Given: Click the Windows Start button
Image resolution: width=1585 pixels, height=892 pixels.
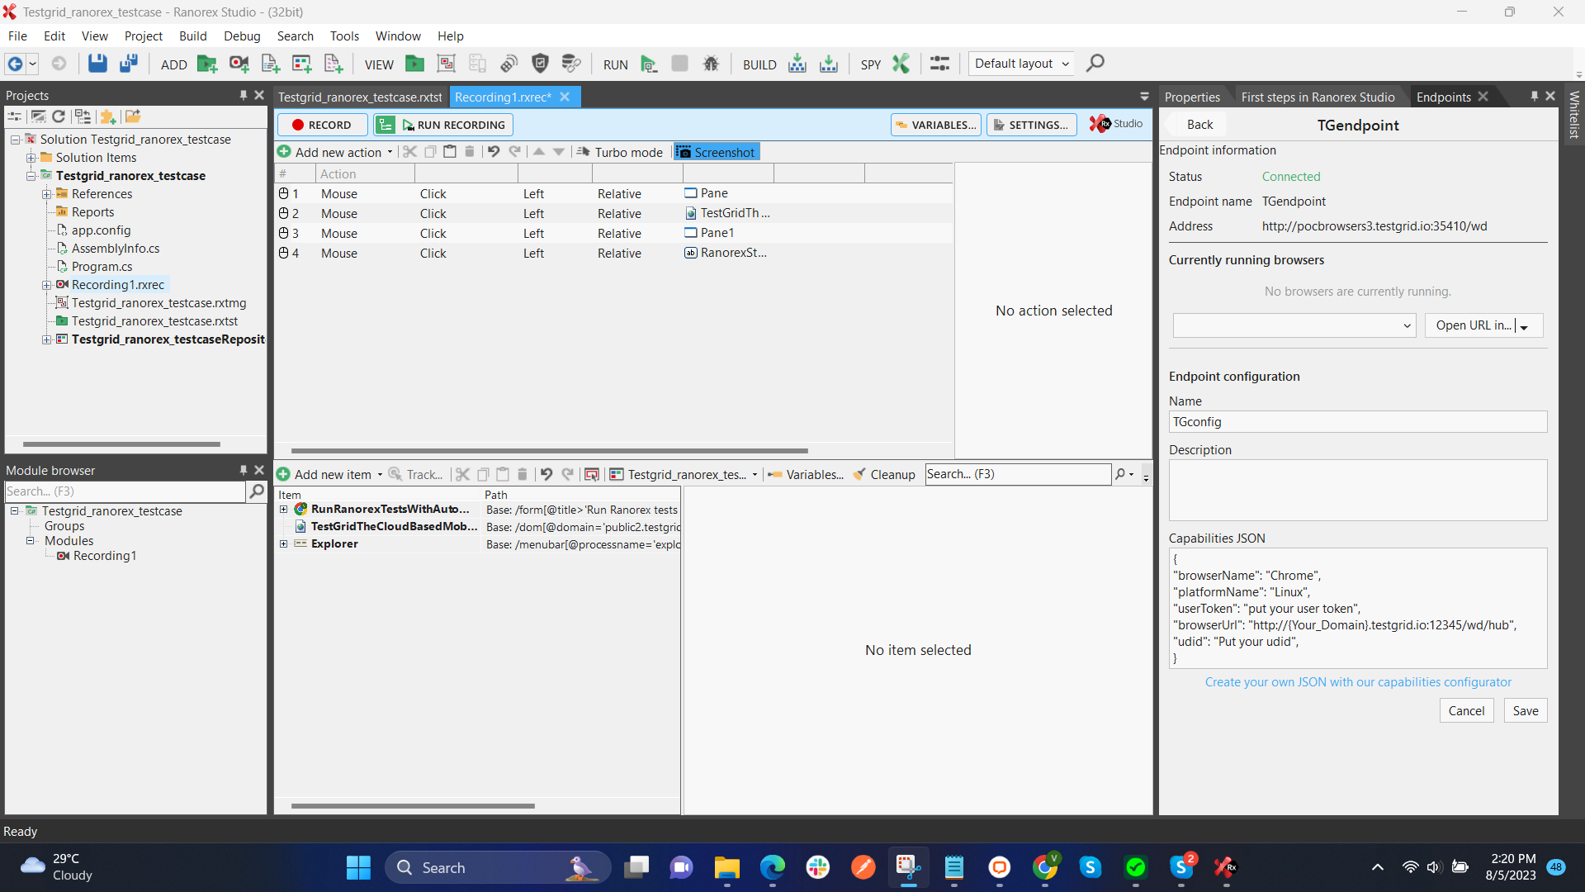Looking at the screenshot, I should 358,867.
